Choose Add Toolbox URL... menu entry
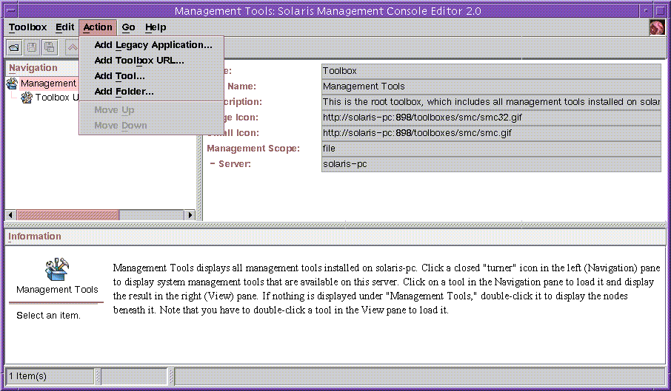Screen dimensions: 671x391 152,61
